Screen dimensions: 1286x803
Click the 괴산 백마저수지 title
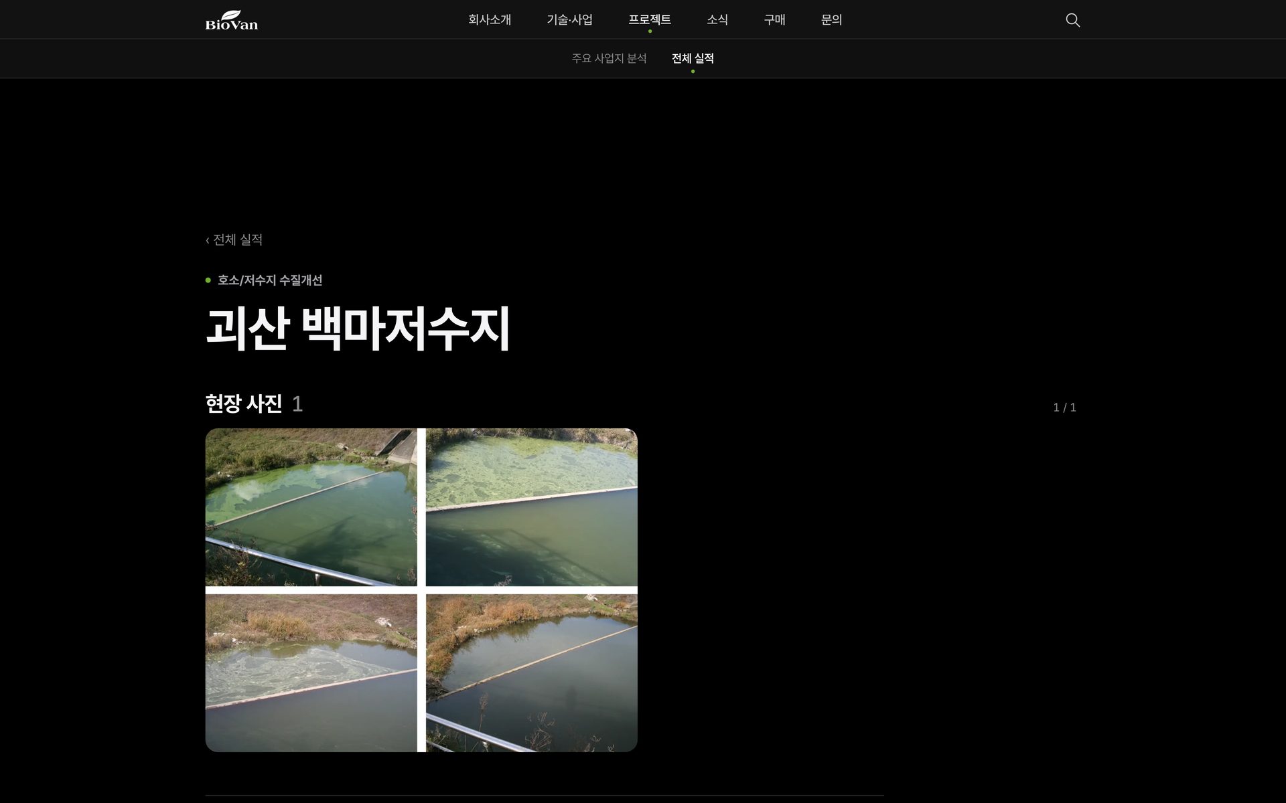click(x=358, y=328)
